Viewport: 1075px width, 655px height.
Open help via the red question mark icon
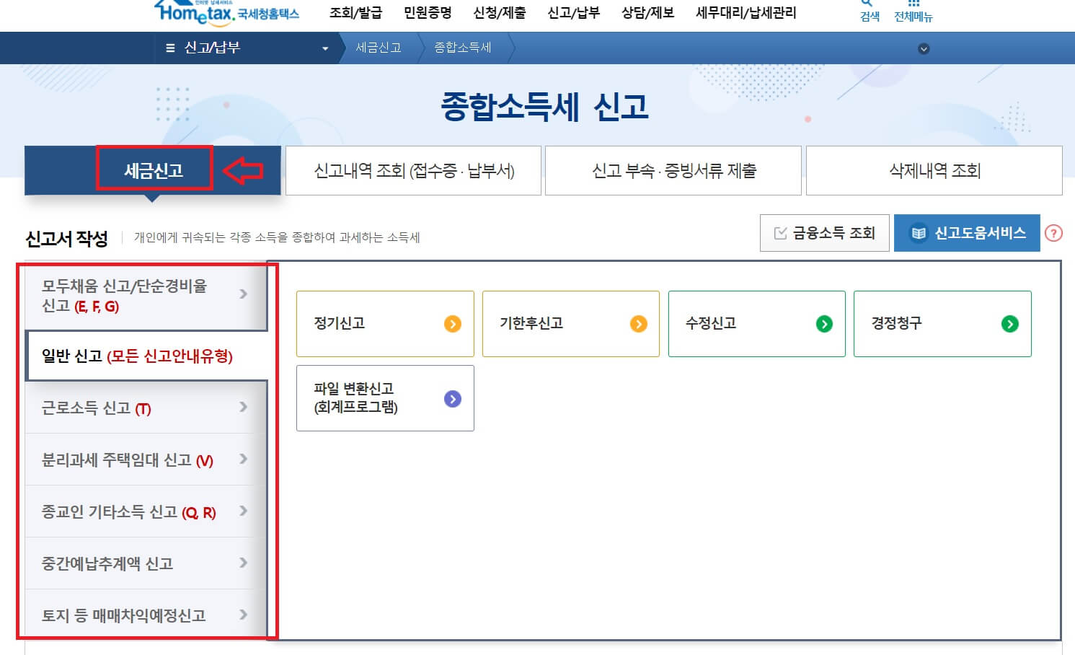[x=1055, y=232]
